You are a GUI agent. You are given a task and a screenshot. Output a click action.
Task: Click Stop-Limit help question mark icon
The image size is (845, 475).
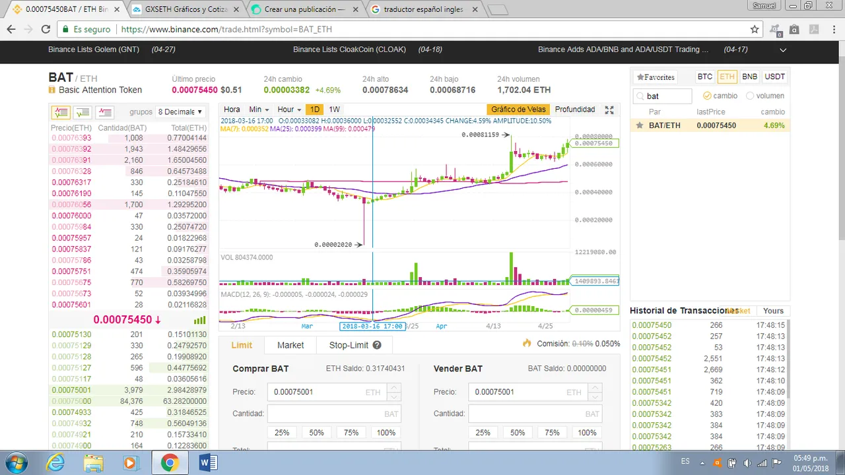[x=377, y=345]
